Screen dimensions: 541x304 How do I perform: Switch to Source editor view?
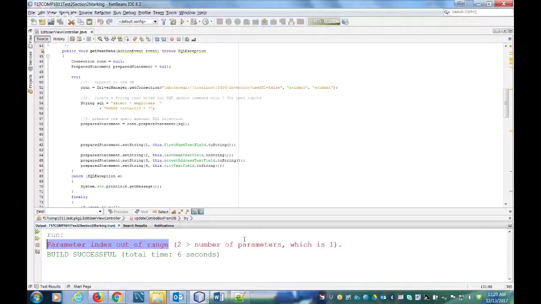[x=42, y=39]
